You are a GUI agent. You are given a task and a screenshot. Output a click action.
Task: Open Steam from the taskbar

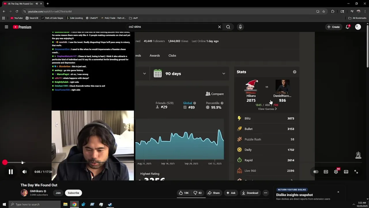click(110, 205)
